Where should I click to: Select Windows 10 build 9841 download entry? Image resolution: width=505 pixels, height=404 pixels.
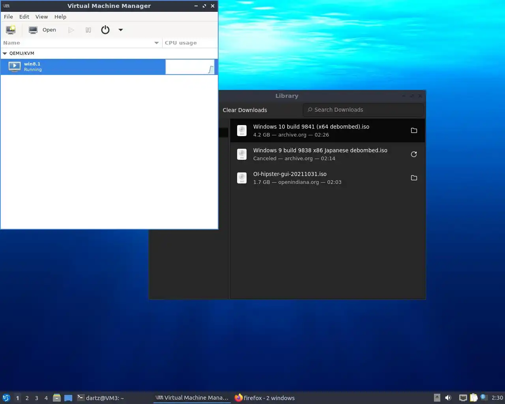click(x=327, y=131)
